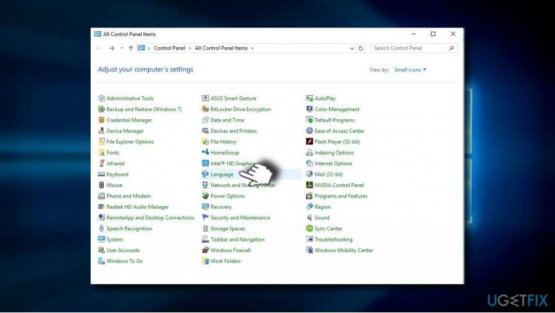
Task: Refresh the Control Panel view
Action: tap(361, 48)
